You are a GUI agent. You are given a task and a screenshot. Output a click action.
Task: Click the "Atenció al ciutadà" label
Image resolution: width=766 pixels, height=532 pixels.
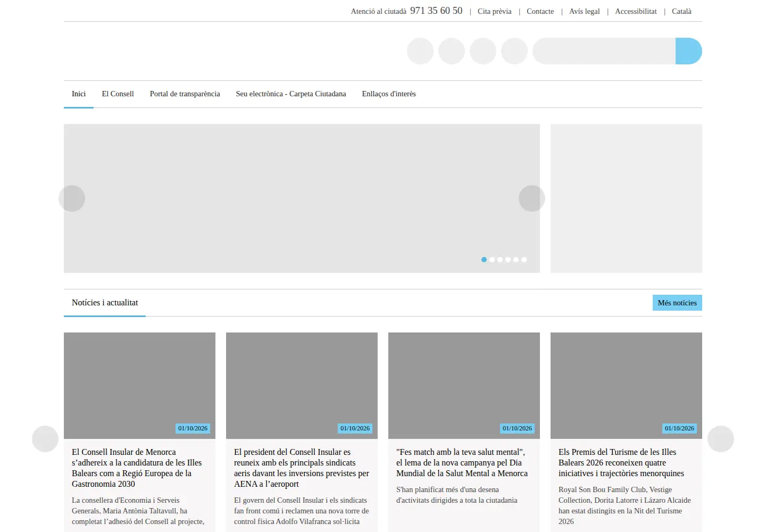click(x=378, y=11)
